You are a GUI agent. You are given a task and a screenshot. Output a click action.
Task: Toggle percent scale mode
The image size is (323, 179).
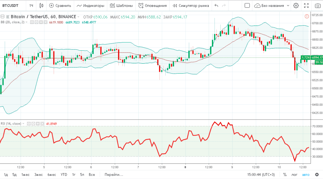coord(285,174)
